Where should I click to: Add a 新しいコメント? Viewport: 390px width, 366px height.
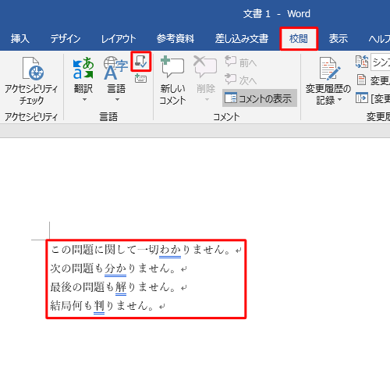pyautogui.click(x=172, y=81)
